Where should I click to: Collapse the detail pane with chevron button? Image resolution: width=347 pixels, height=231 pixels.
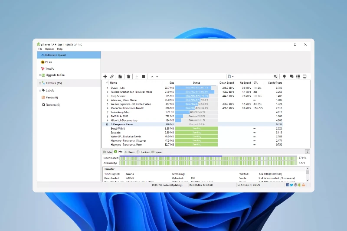pyautogui.click(x=308, y=152)
